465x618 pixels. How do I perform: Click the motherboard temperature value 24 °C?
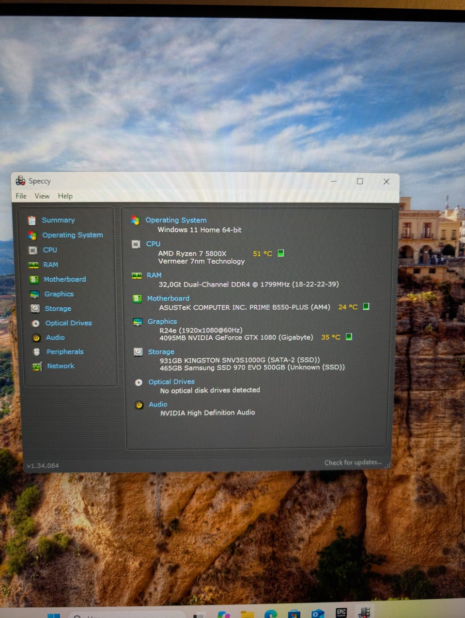click(x=348, y=307)
